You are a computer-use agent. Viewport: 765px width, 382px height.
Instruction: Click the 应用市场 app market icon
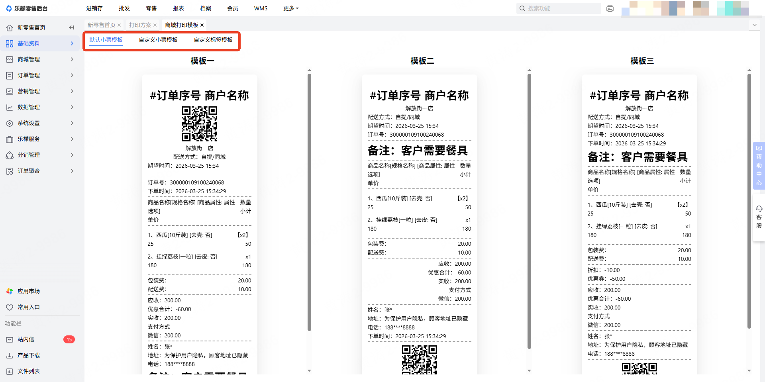(10, 291)
